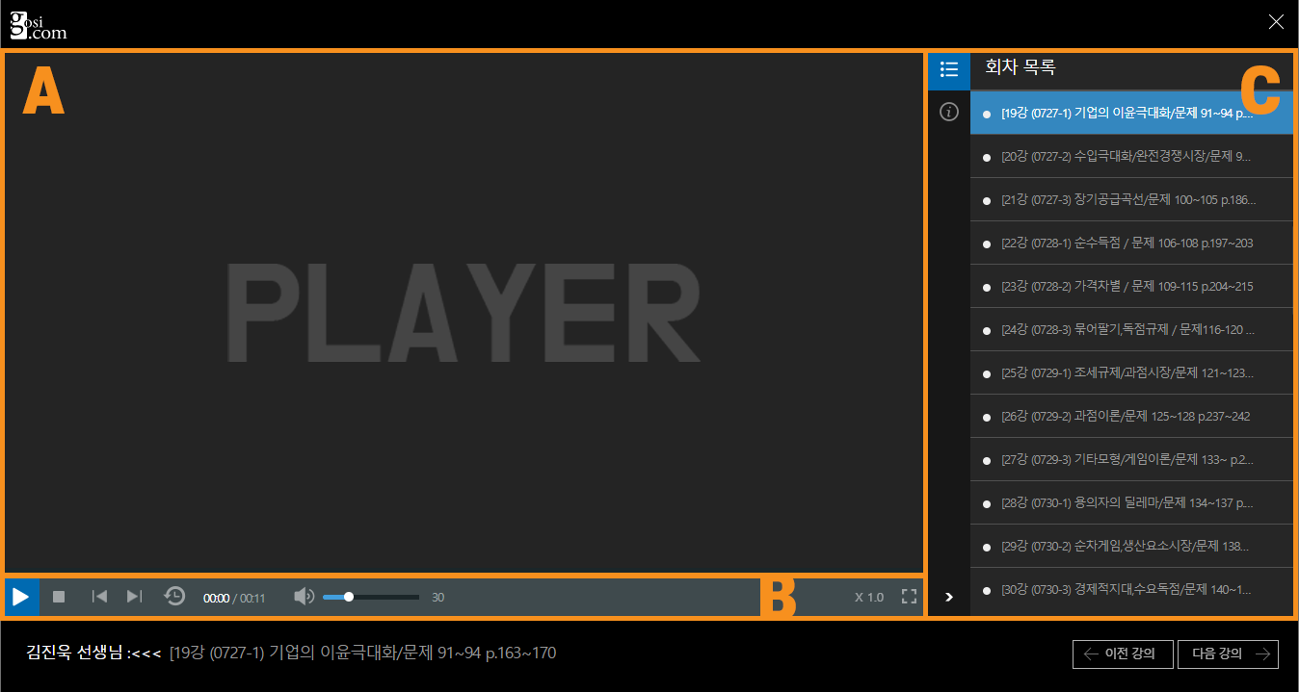Viewport: 1299px width, 692px height.
Task: Change playback speed X 1.0
Action: coord(869,597)
